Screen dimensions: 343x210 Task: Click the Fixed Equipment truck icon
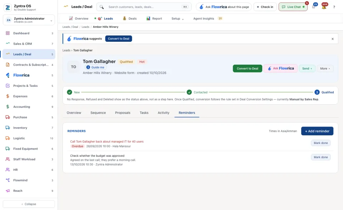(8, 149)
